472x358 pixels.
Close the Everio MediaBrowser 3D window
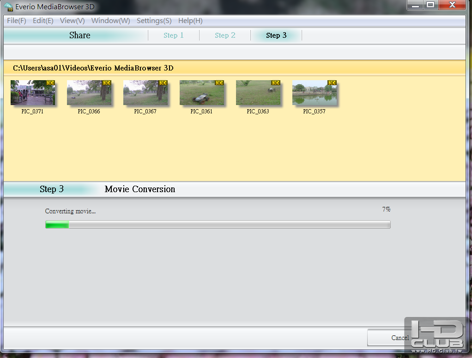[452, 5]
